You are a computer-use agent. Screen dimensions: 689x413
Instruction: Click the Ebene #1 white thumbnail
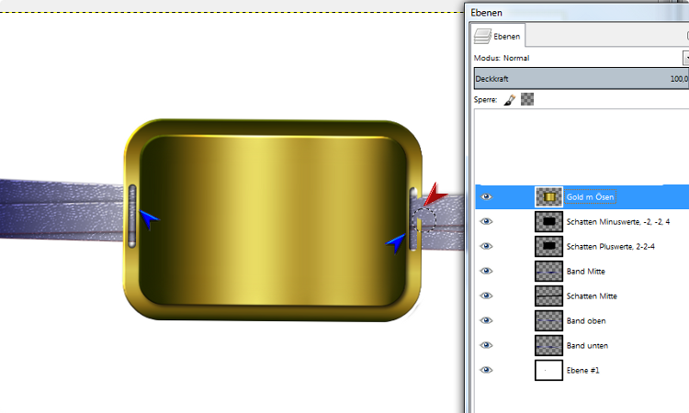point(548,370)
